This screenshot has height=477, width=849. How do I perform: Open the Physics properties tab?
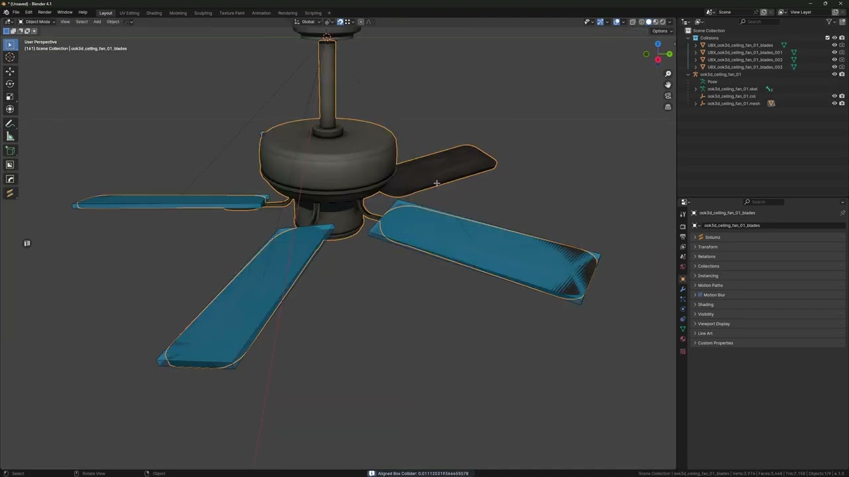tap(683, 309)
